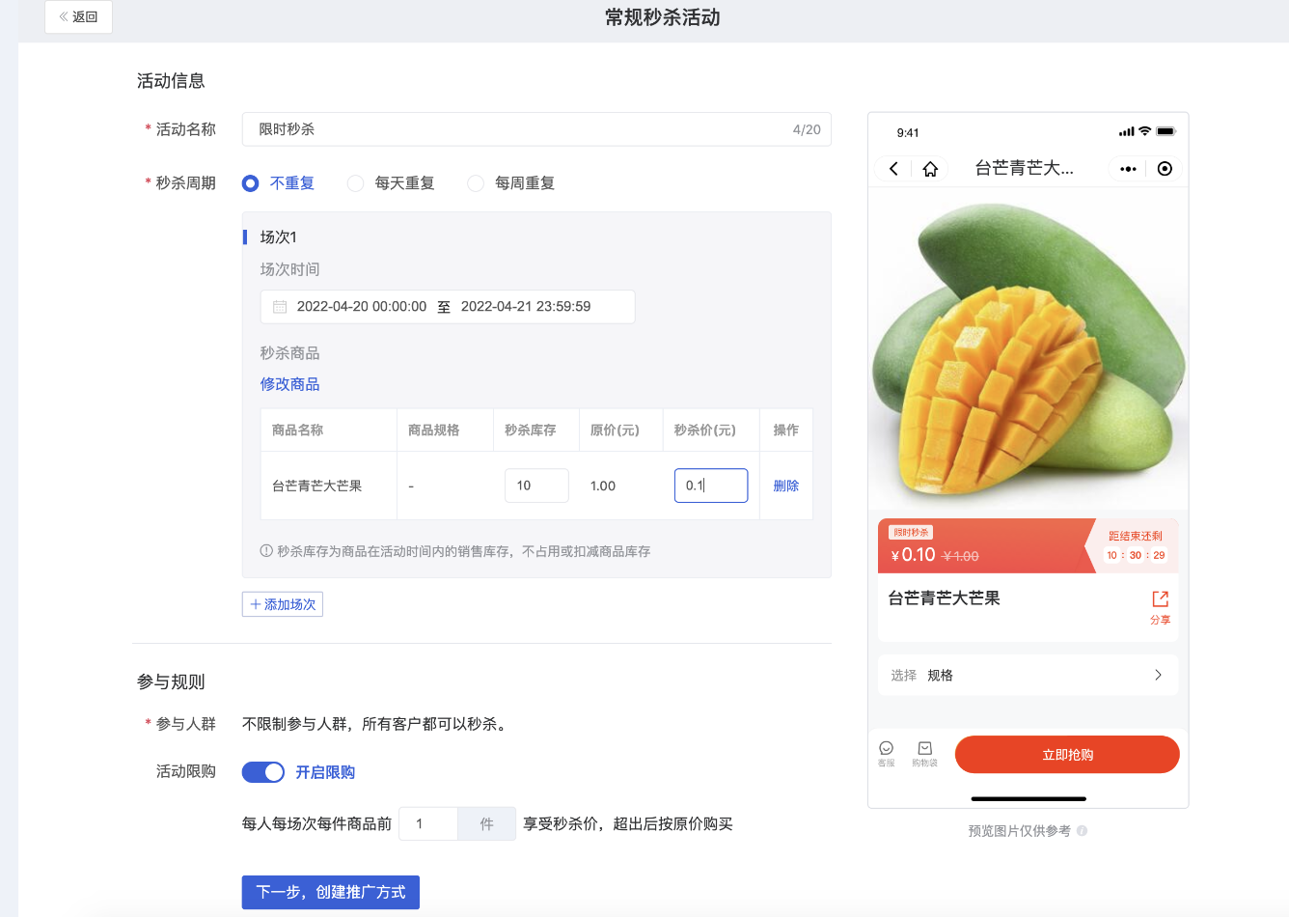Screen dimensions: 1289x917
Task: Click 下一步，创建推广方式 button
Action: 331,892
